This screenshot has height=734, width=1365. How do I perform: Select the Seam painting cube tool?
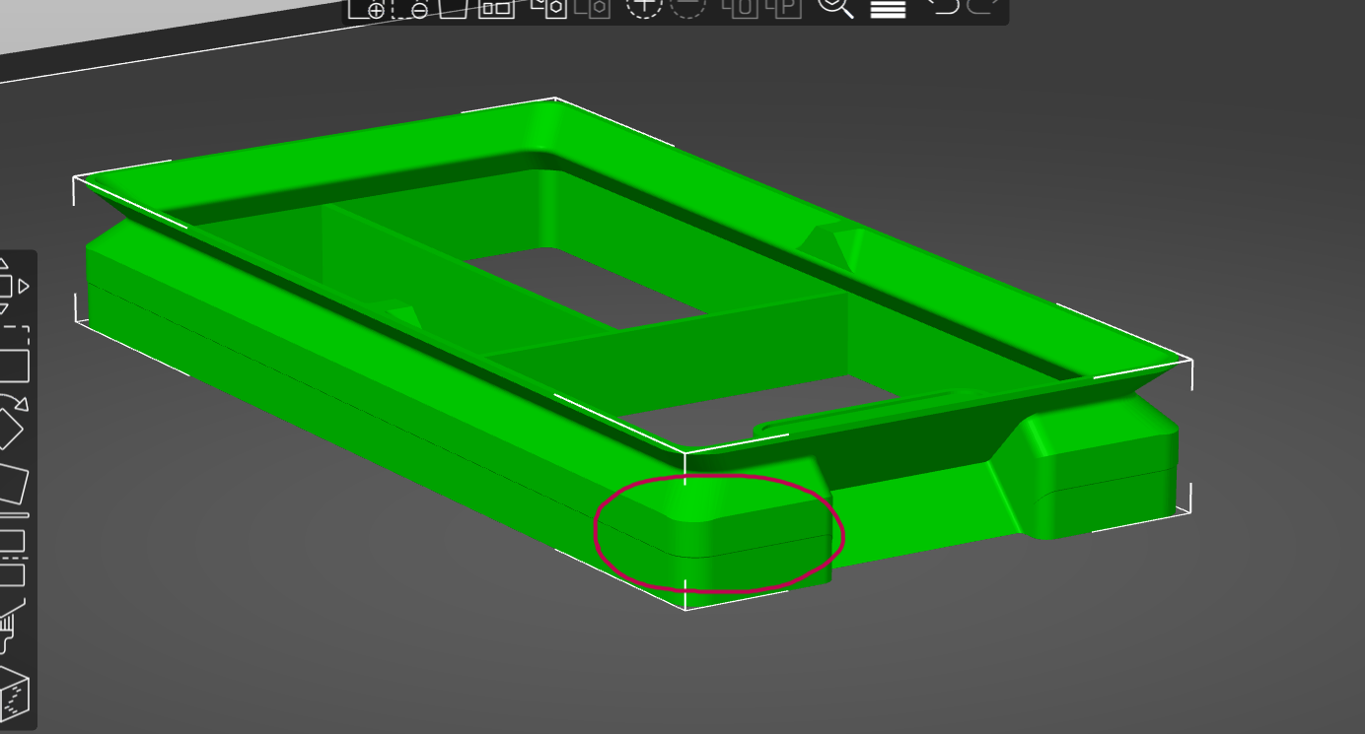(14, 694)
